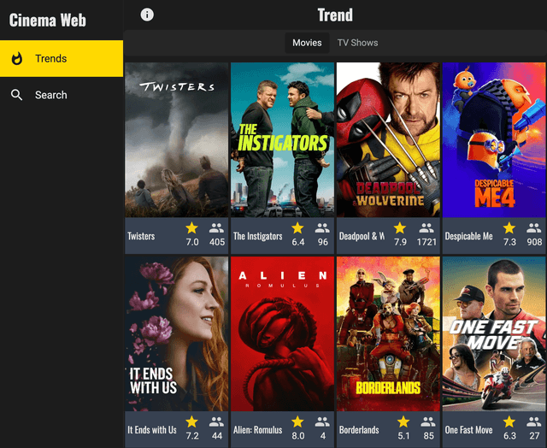Open the Twisters movie poster
Screen dimensions: 547x448
177,139
